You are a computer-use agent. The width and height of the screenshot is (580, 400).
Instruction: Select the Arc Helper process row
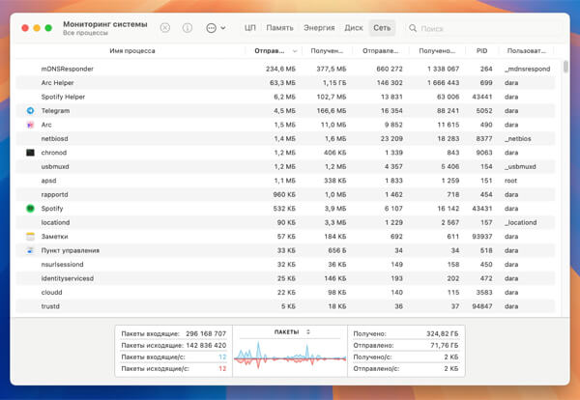(285, 83)
